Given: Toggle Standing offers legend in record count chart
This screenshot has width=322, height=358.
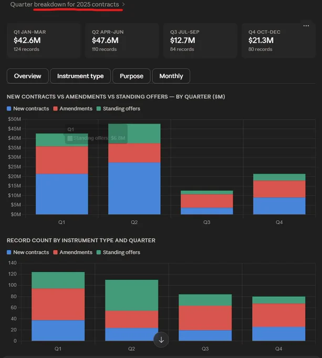Looking at the screenshot, I should (x=118, y=252).
